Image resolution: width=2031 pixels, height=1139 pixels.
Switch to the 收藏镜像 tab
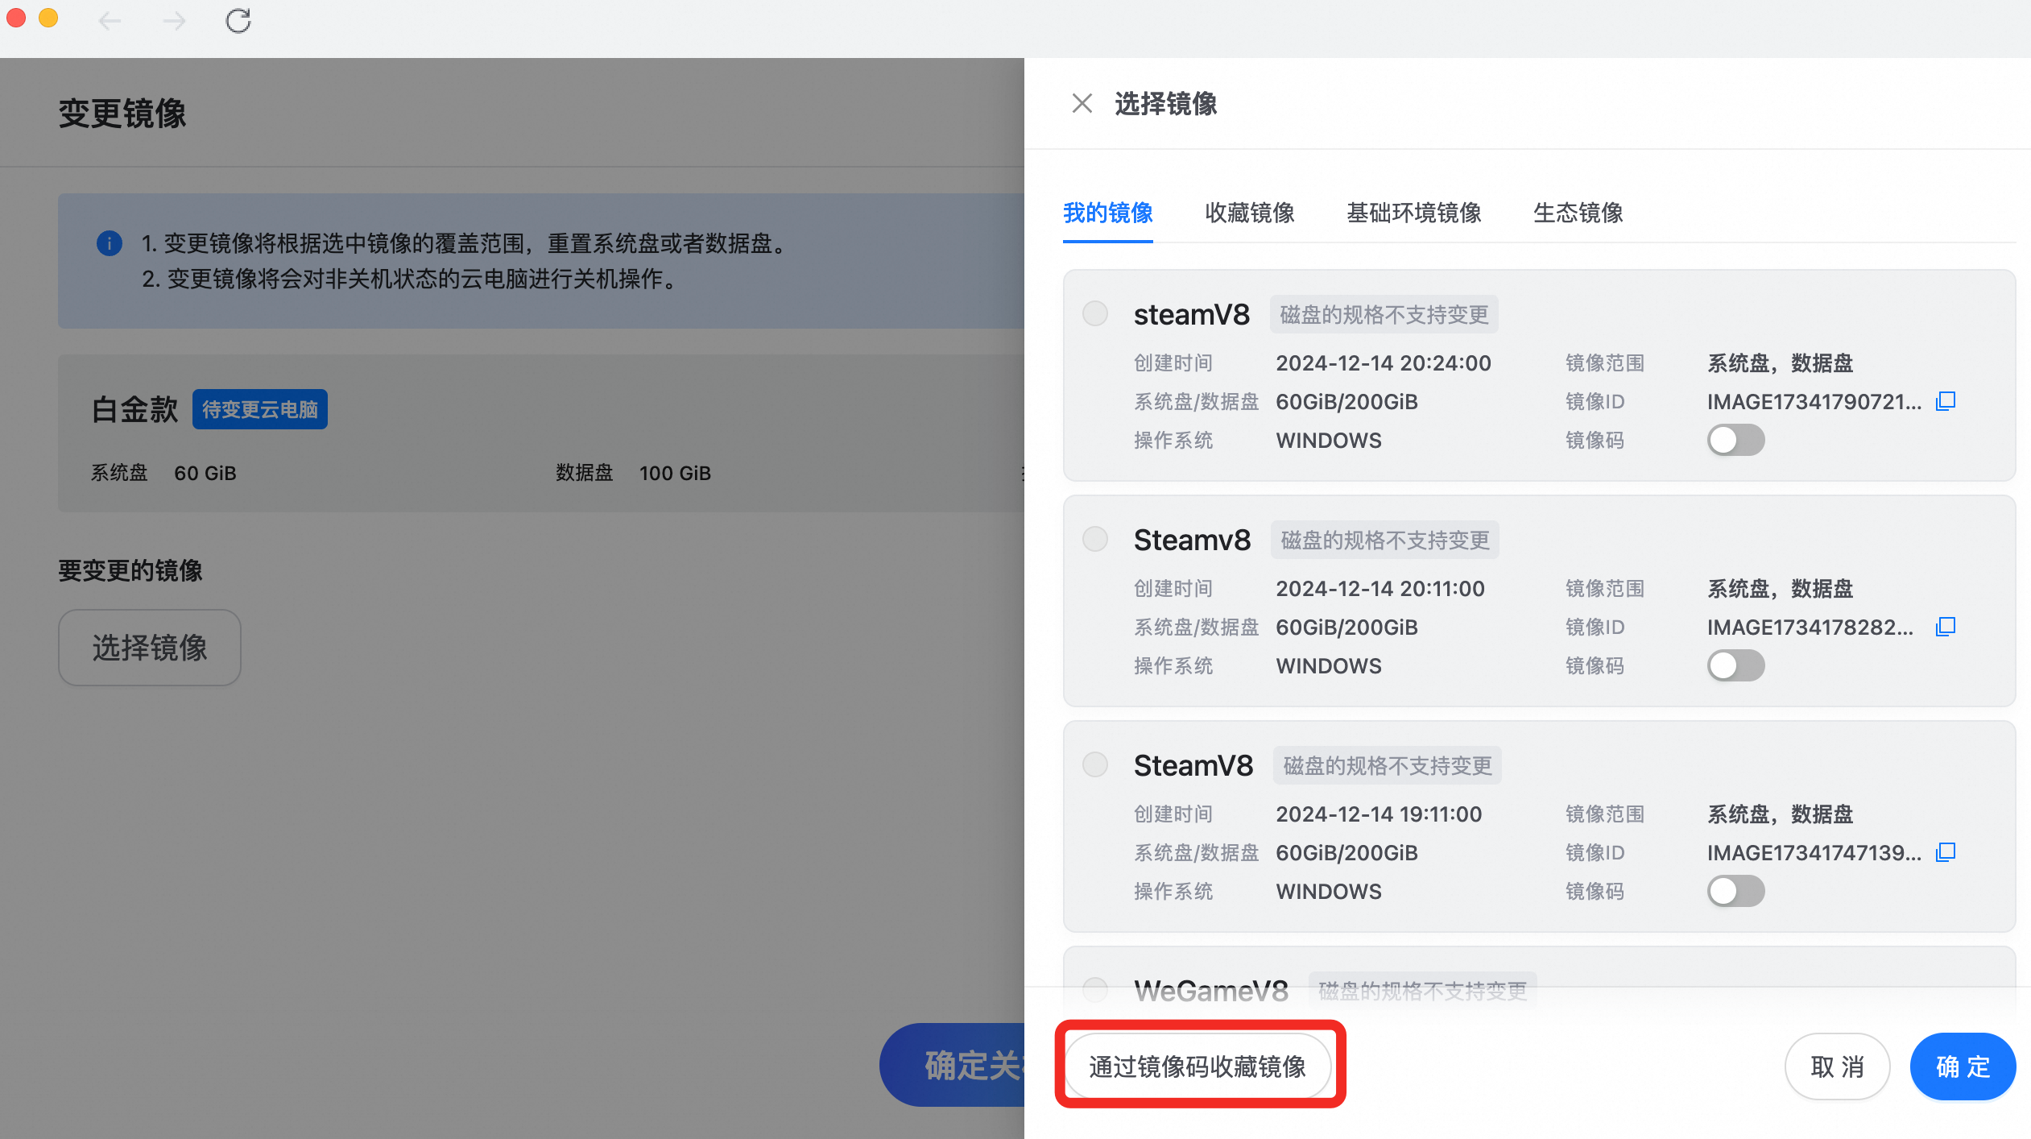(1249, 213)
